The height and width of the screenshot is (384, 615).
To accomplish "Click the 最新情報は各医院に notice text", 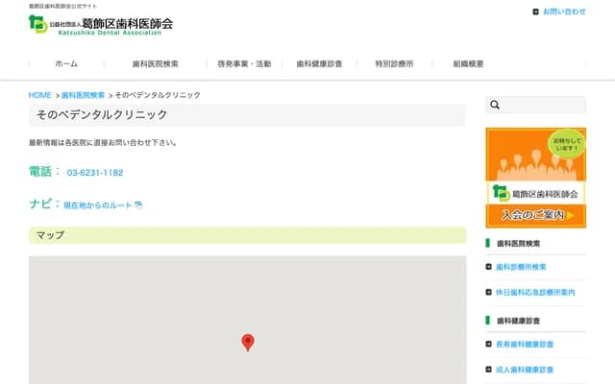I will tap(103, 143).
